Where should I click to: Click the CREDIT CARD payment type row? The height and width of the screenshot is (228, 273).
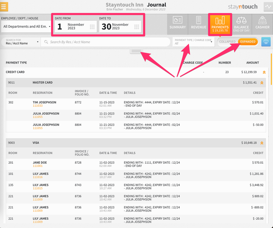coord(136,72)
